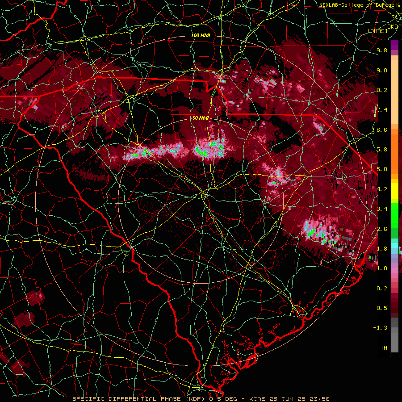
Task: Select the 3.4 scale value
Action: (382, 209)
